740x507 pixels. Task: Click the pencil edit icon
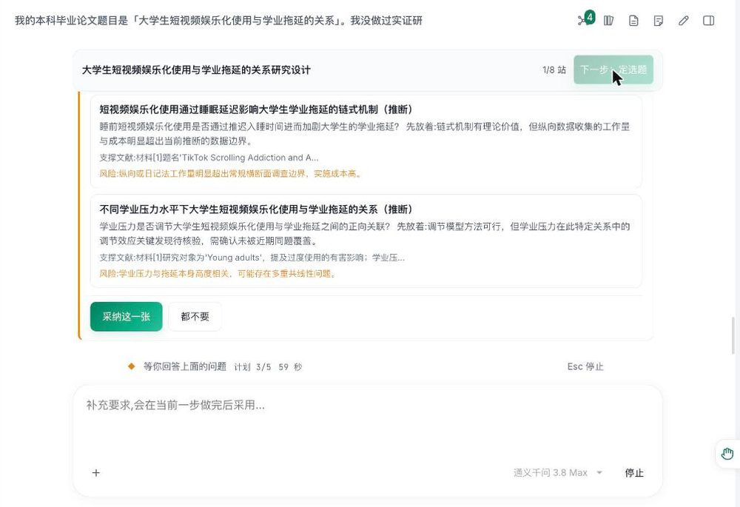click(683, 21)
